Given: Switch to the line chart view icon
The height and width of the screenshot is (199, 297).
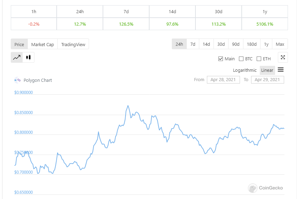Looking at the screenshot, I should click(17, 58).
